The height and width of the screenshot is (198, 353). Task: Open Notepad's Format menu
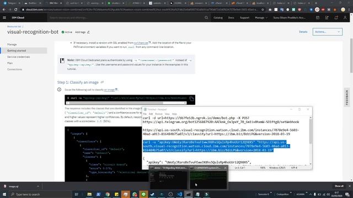pyautogui.click(x=159, y=114)
